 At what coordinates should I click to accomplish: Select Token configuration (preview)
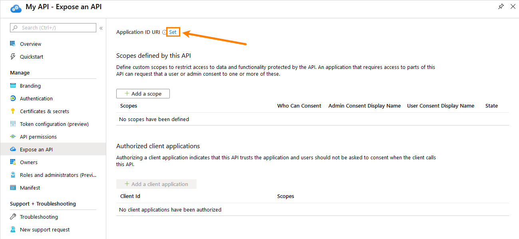point(54,123)
